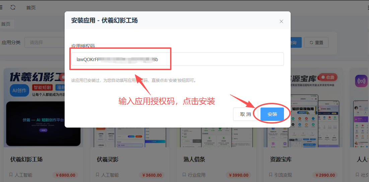
Task: Click the blue 查询 button
Action: (296, 42)
